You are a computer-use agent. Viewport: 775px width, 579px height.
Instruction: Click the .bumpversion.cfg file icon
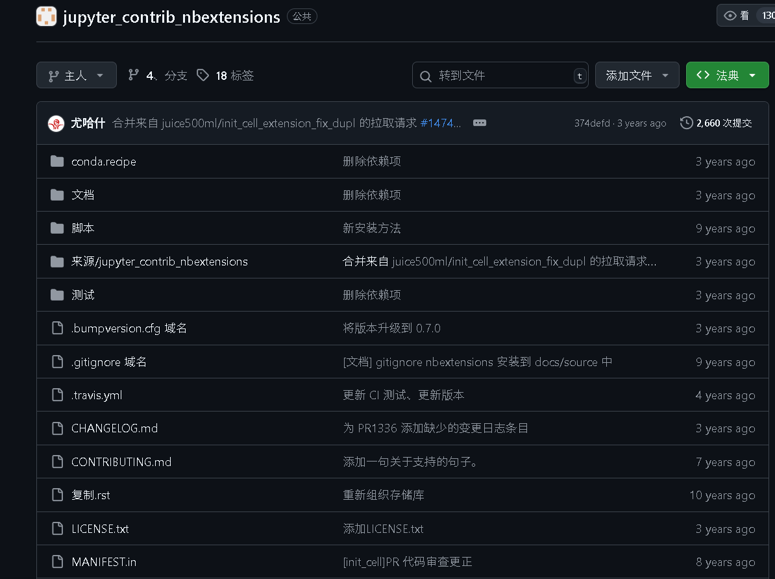pos(57,328)
